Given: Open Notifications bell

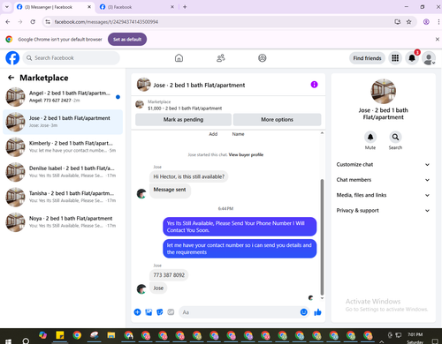Looking at the screenshot, I should [x=412, y=58].
